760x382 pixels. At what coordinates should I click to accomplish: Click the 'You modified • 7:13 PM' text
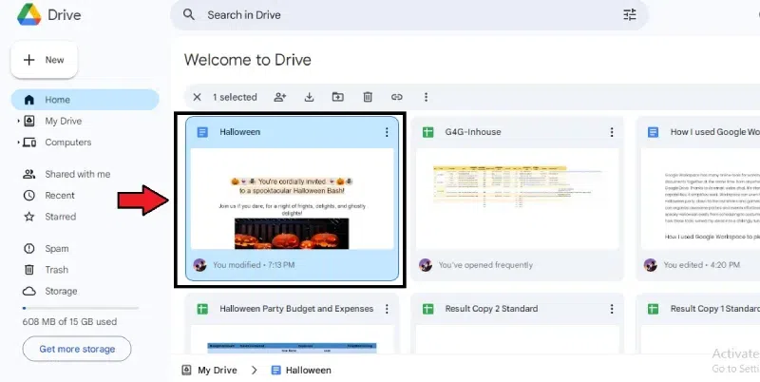(x=254, y=265)
